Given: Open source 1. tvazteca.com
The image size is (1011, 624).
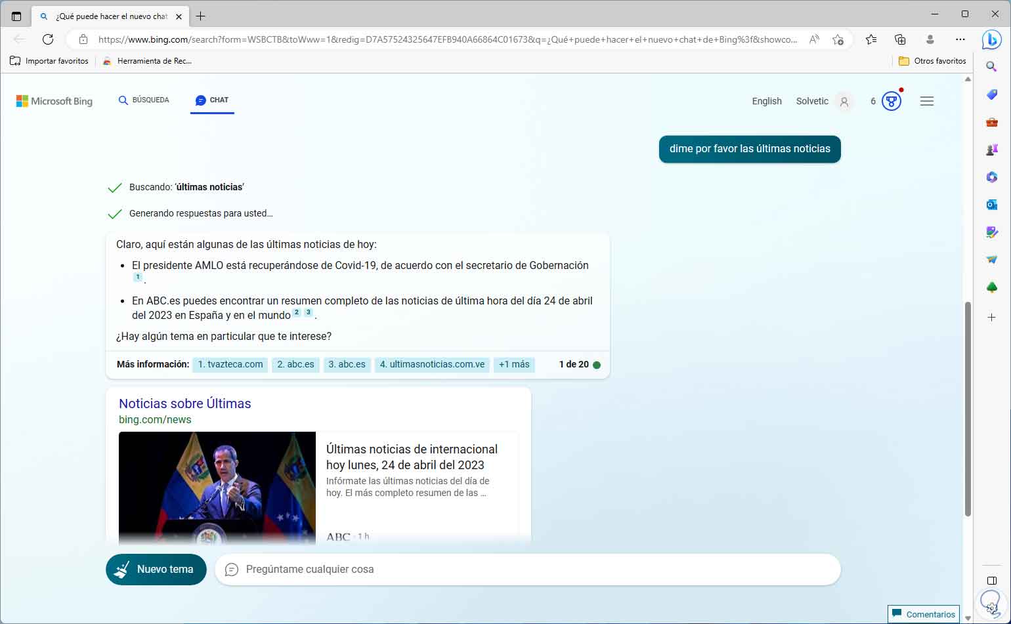Looking at the screenshot, I should [x=230, y=364].
